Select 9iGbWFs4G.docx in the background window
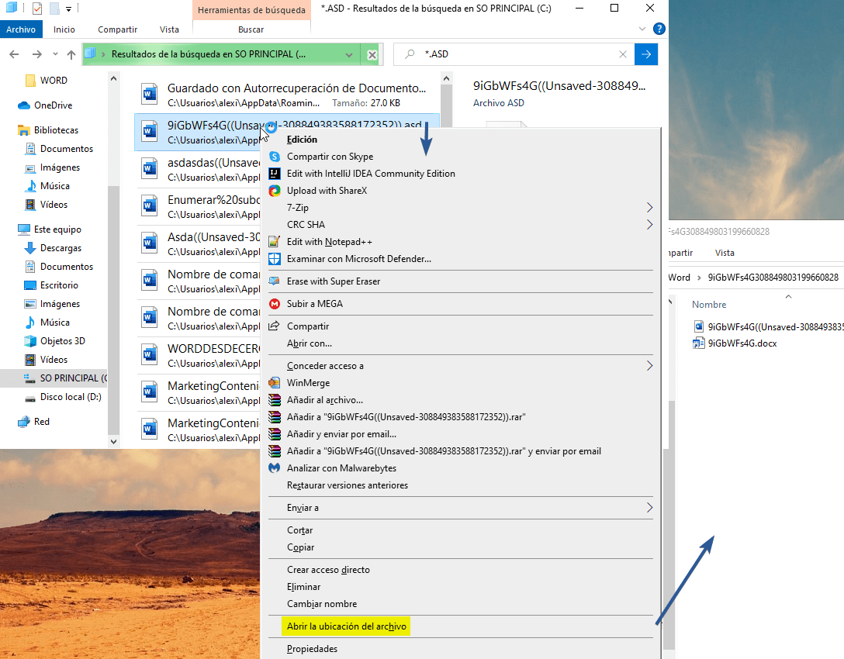The height and width of the screenshot is (659, 844). pos(742,343)
